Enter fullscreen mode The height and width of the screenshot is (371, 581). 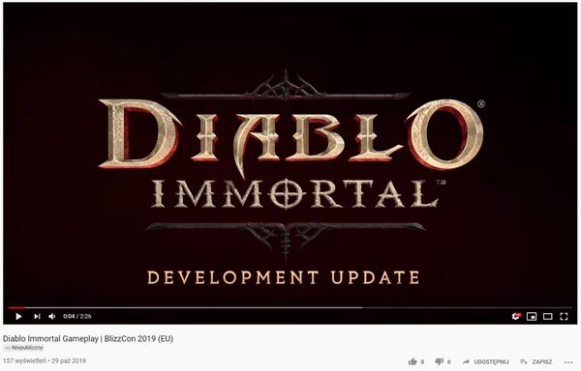(x=564, y=316)
